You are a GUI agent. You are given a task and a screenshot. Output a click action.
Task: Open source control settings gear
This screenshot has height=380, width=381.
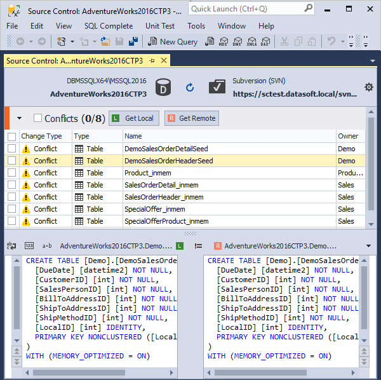[368, 87]
